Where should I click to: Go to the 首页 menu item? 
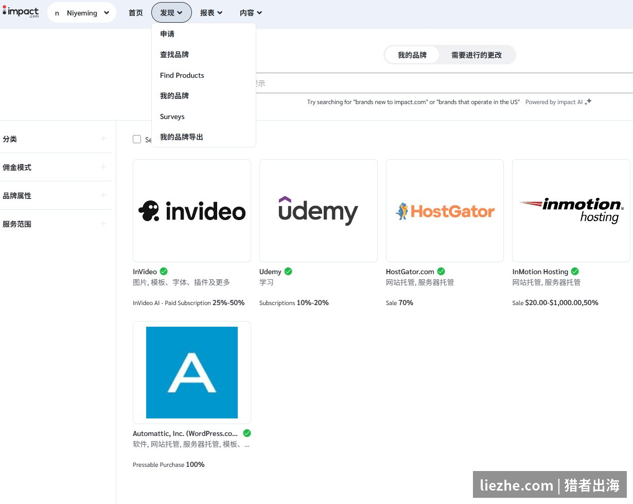tap(136, 13)
